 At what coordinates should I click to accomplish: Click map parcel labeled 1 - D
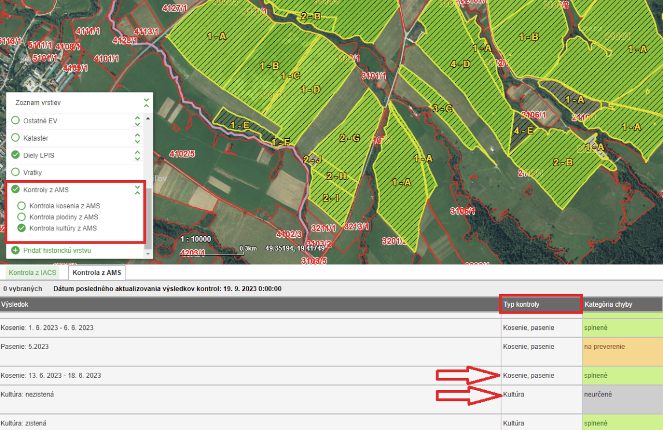click(x=310, y=90)
